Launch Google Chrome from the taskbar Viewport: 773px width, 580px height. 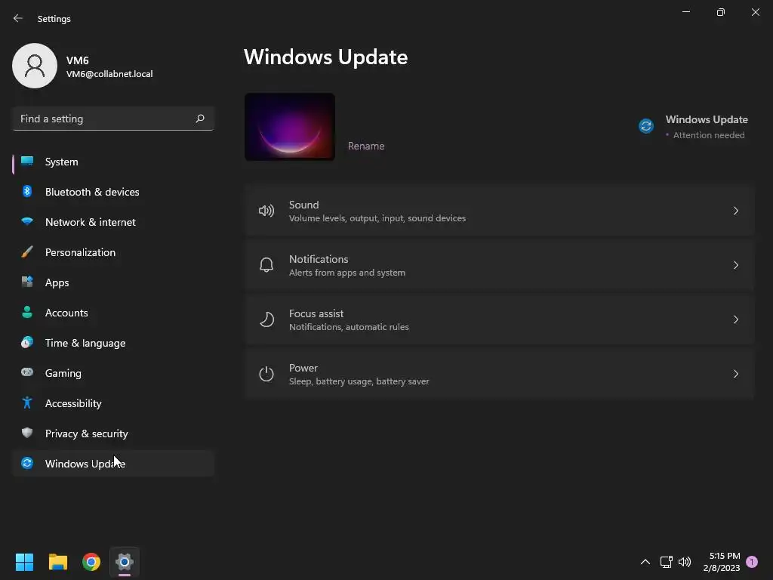pos(91,562)
